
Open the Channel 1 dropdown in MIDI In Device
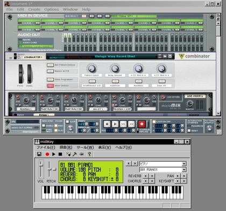pyautogui.click(x=38, y=23)
